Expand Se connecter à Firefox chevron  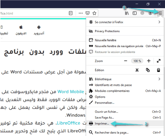point(159,22)
